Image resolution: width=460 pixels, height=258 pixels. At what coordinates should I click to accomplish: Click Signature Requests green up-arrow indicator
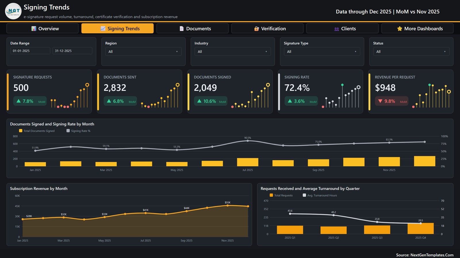coord(18,101)
